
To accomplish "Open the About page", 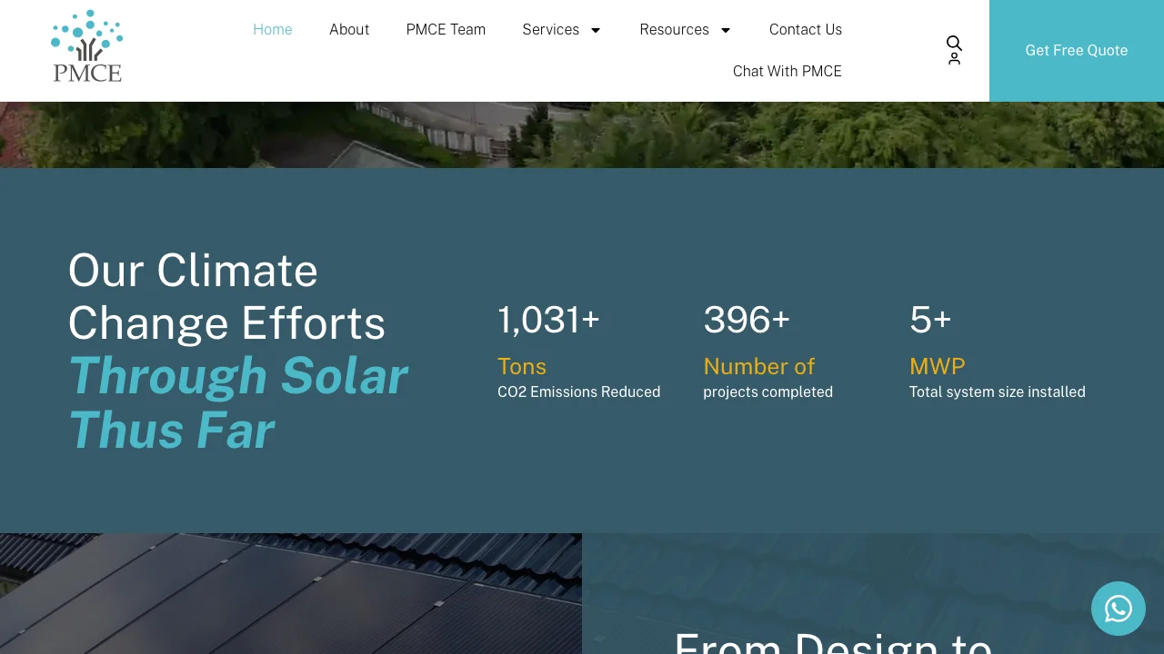I will 349,29.
